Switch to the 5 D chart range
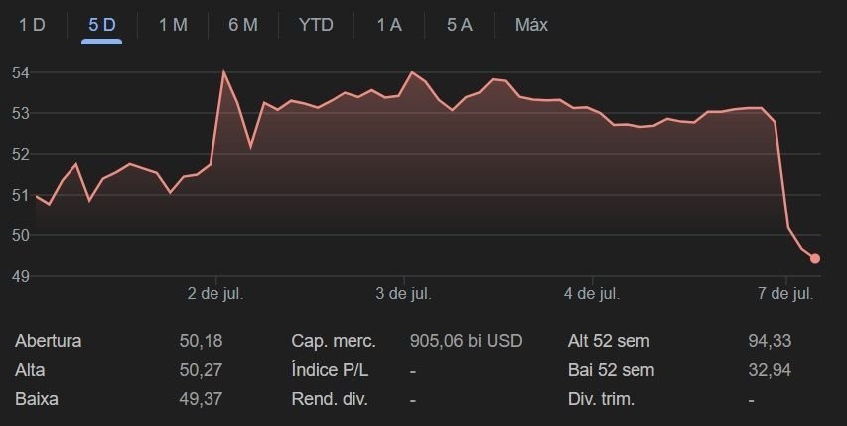Image resolution: width=847 pixels, height=426 pixels. tap(101, 25)
